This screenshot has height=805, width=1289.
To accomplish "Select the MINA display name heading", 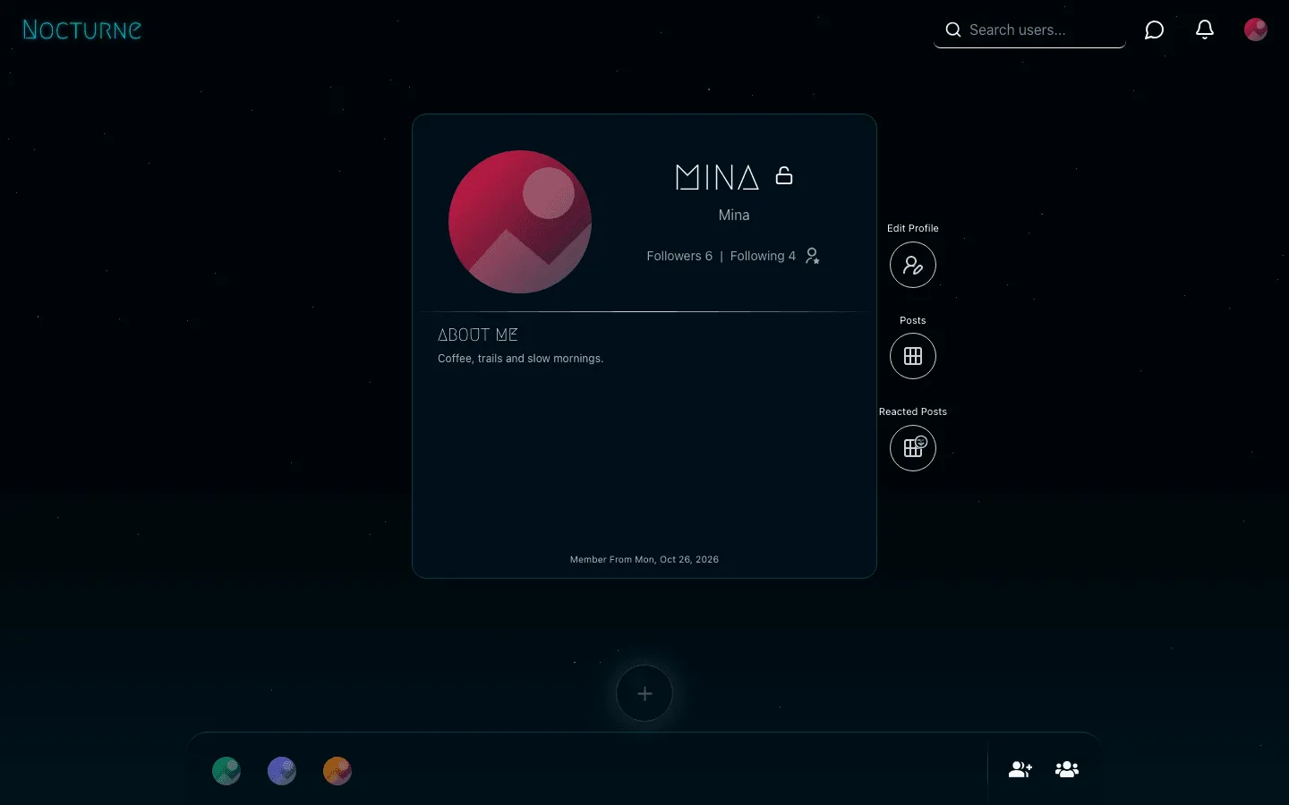I will click(717, 177).
